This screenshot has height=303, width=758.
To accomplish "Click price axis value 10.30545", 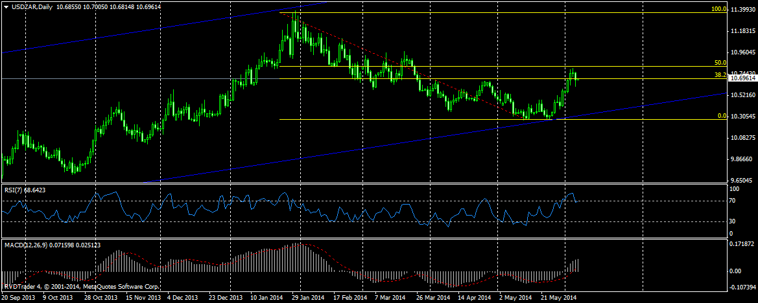I will pyautogui.click(x=744, y=117).
